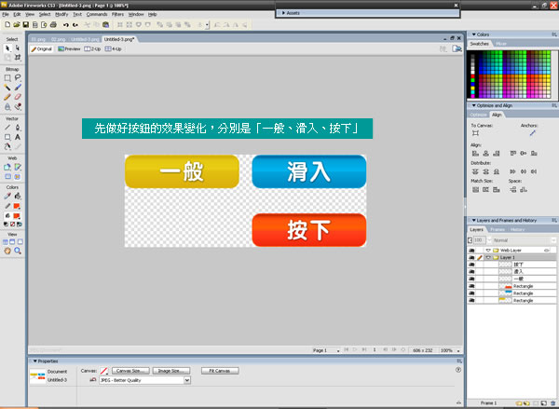559x409 pixels.
Task: Click the Canvas Size button
Action: [x=130, y=371]
